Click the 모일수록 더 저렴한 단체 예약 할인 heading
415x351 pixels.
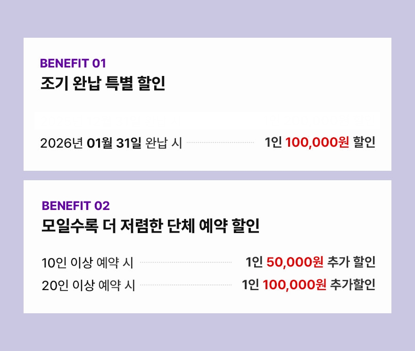(150, 226)
